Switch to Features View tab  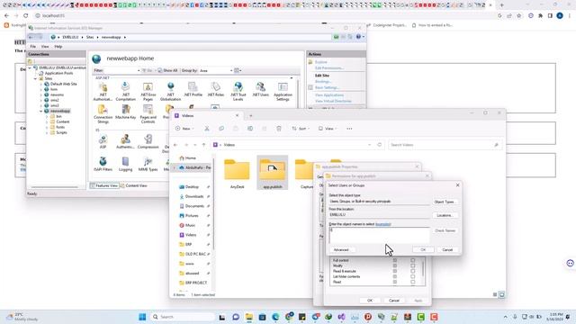103,186
